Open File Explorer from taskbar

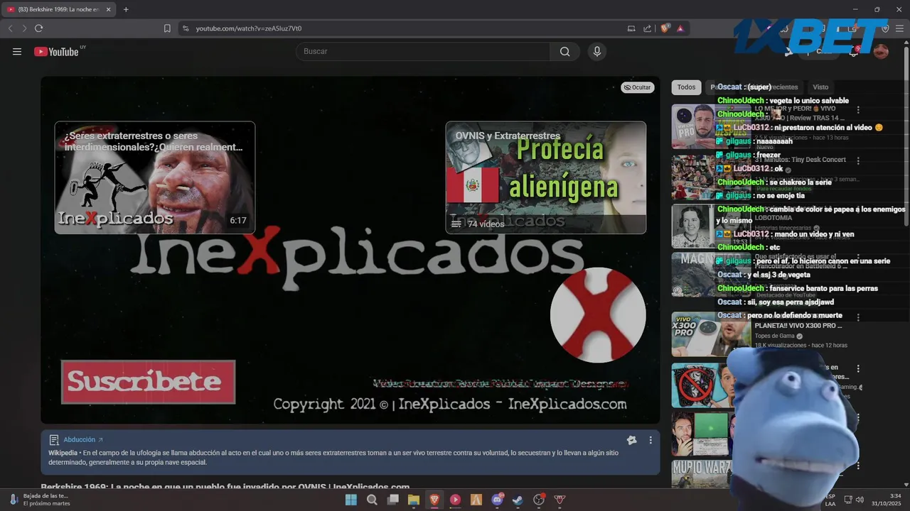pos(413,500)
